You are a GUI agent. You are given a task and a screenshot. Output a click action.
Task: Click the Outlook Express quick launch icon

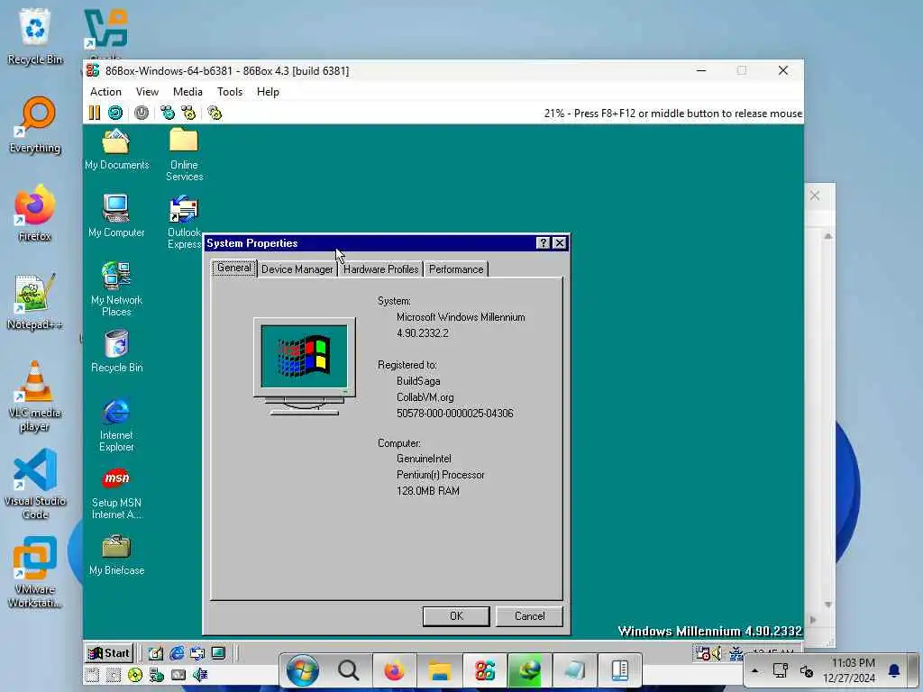pyautogui.click(x=197, y=652)
